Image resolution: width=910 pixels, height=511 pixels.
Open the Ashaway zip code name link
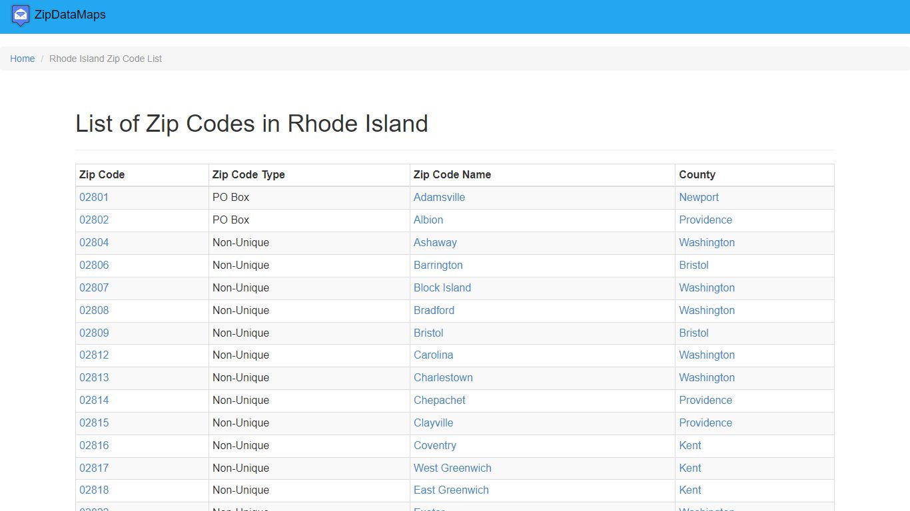[x=435, y=243]
